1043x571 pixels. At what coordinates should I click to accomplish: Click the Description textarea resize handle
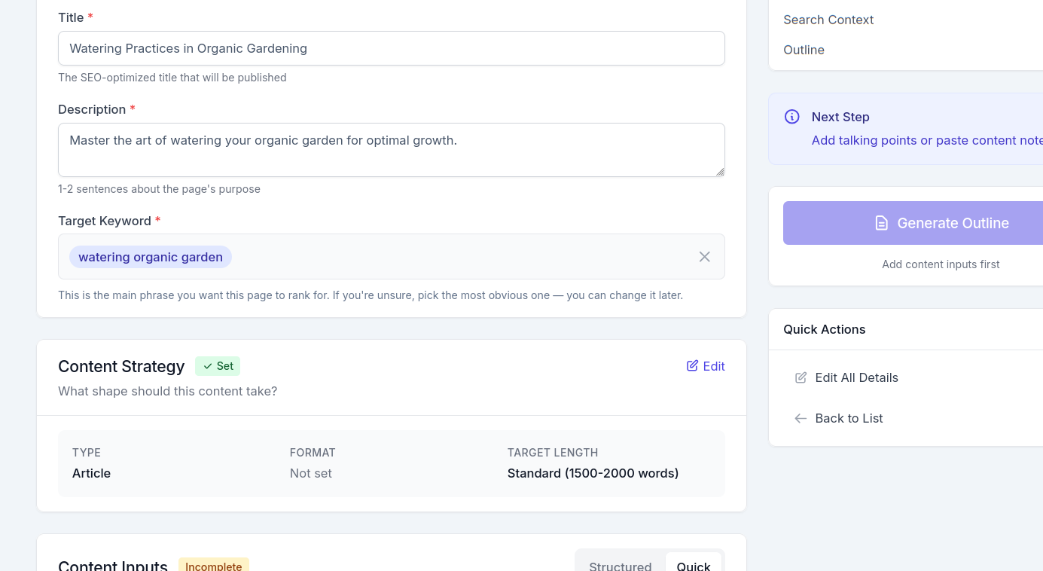[x=720, y=172]
